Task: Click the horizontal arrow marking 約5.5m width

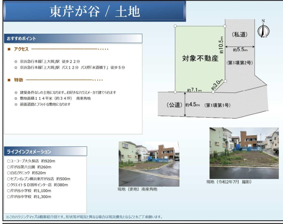Action: point(240,46)
